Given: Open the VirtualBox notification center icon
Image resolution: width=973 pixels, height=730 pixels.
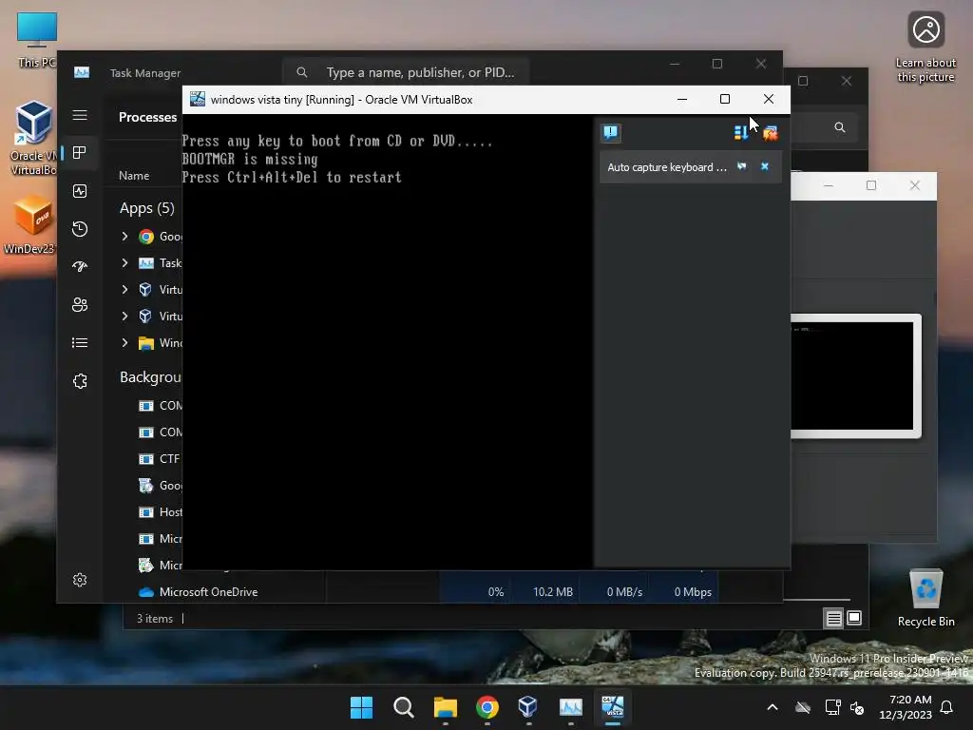Looking at the screenshot, I should [x=611, y=132].
